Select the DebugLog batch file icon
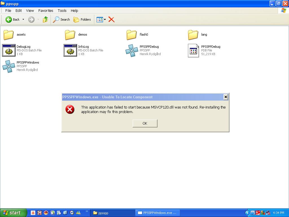The width and height of the screenshot is (289, 217). 8,51
